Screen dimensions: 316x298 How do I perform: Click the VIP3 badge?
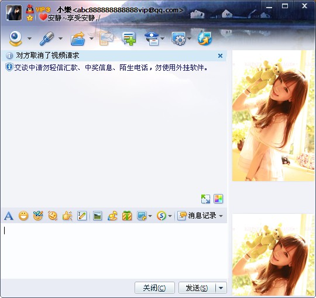click(43, 10)
